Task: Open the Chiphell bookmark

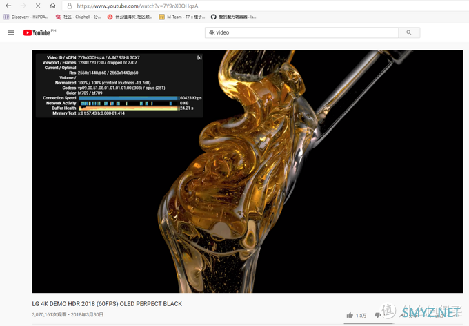Action: click(79, 17)
